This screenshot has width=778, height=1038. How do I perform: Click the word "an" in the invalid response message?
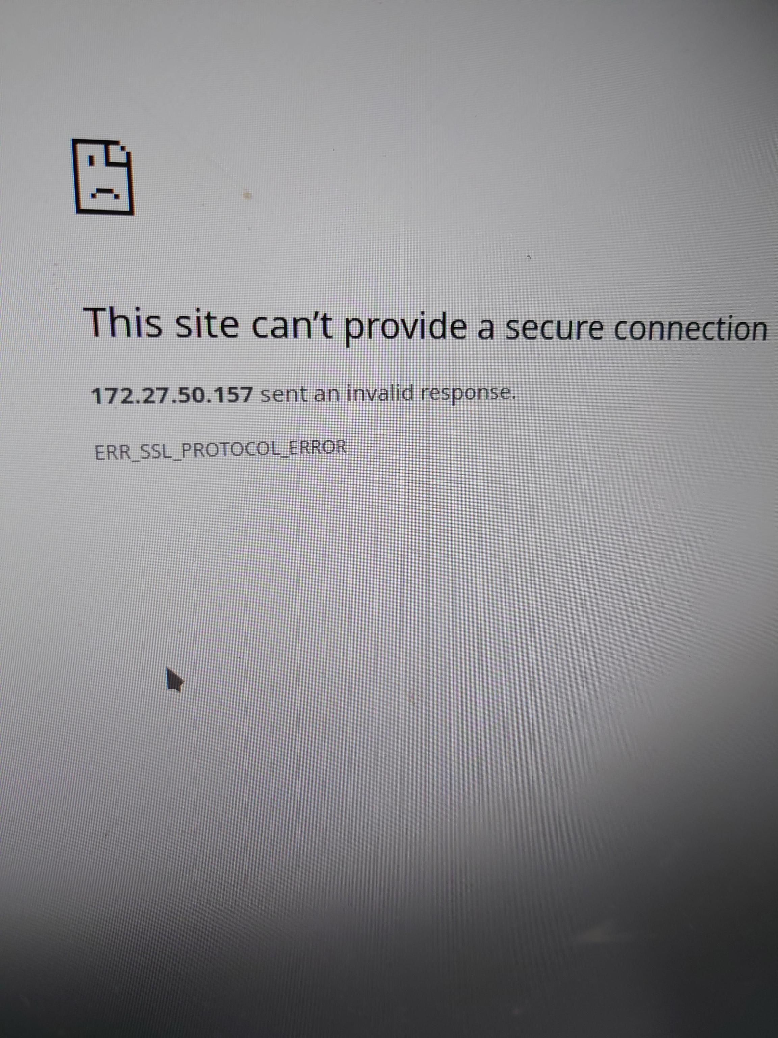[327, 395]
